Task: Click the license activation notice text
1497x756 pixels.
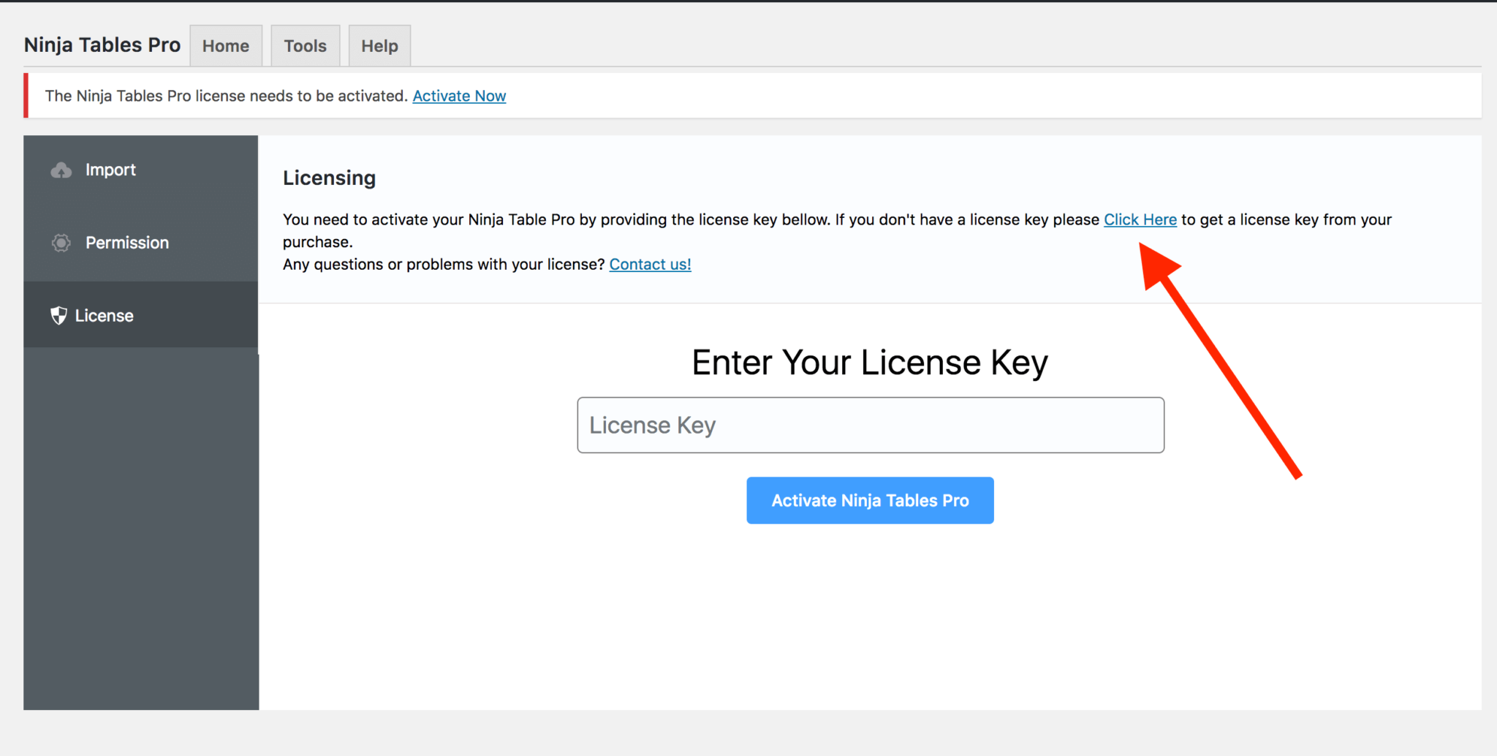Action: point(227,96)
